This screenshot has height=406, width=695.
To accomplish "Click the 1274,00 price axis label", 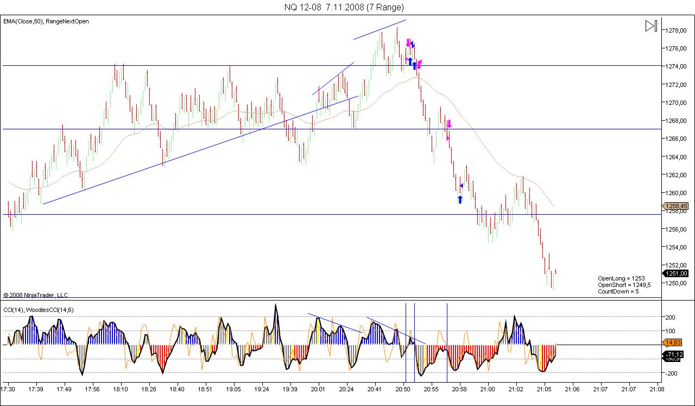I will (675, 66).
